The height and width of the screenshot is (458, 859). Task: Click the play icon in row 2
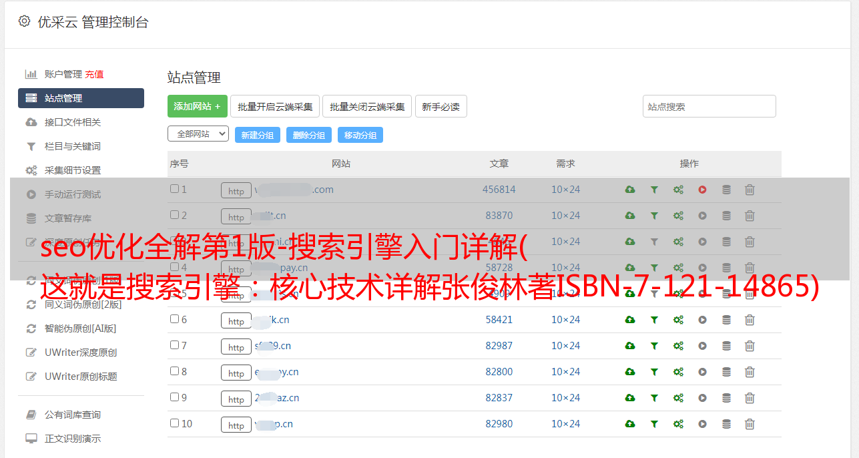pos(702,216)
